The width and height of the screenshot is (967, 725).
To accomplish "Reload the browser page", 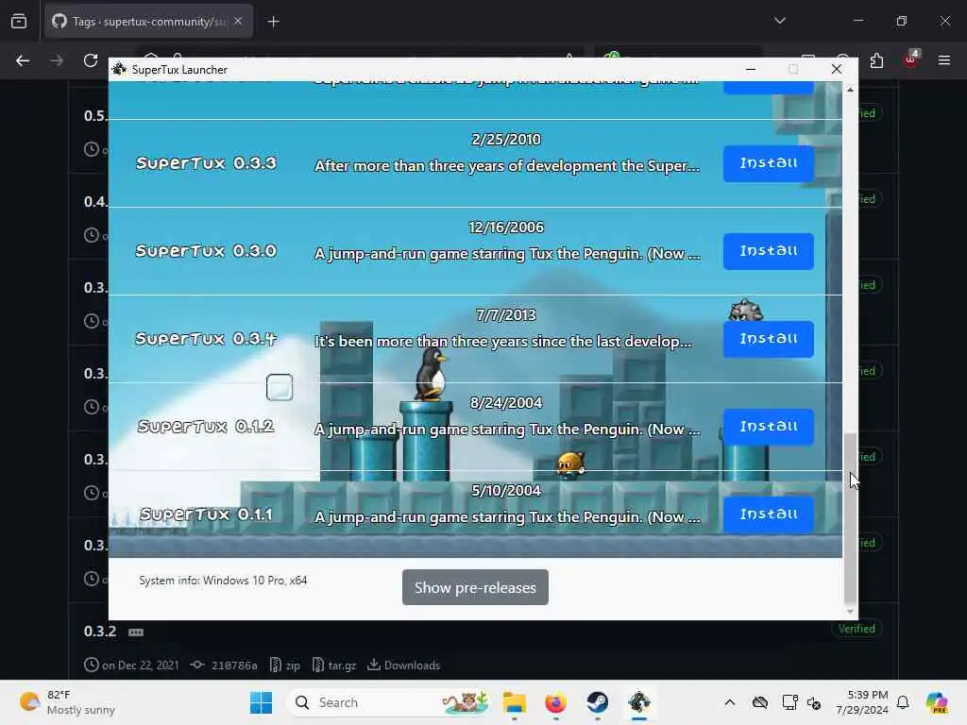I will pos(91,60).
